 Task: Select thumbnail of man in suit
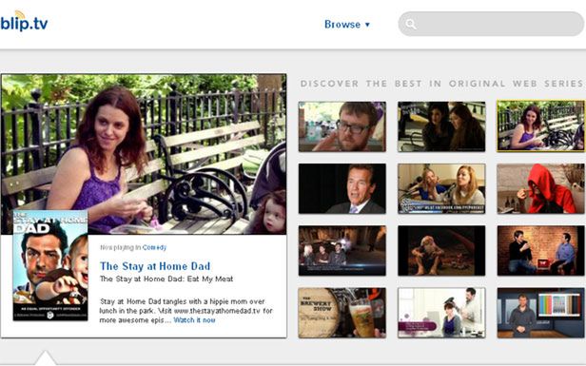click(x=342, y=188)
